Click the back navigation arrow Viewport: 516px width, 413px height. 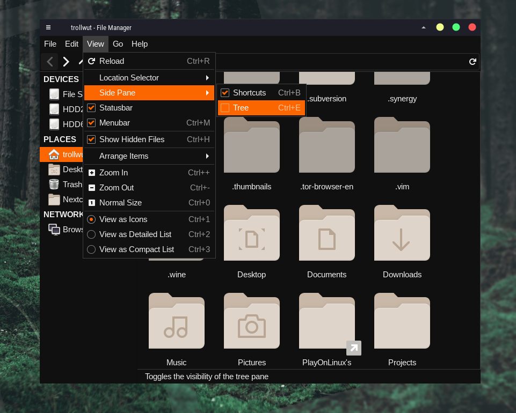[50, 62]
